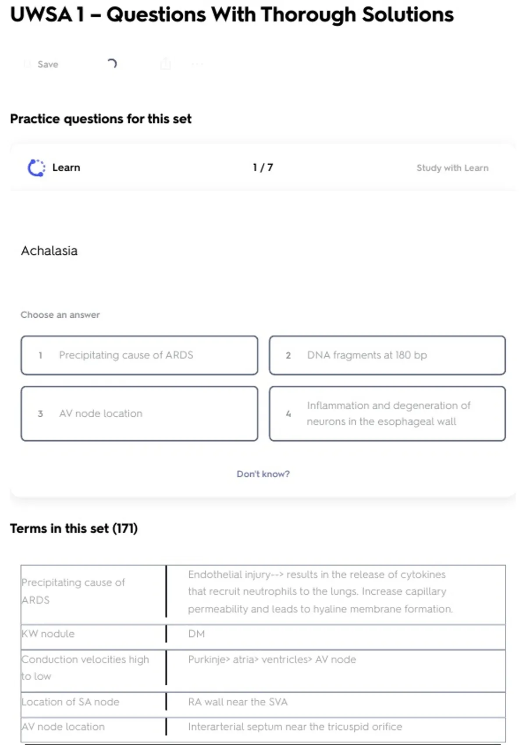Click the Learn mode circular icon
The image size is (526, 745).
point(36,168)
